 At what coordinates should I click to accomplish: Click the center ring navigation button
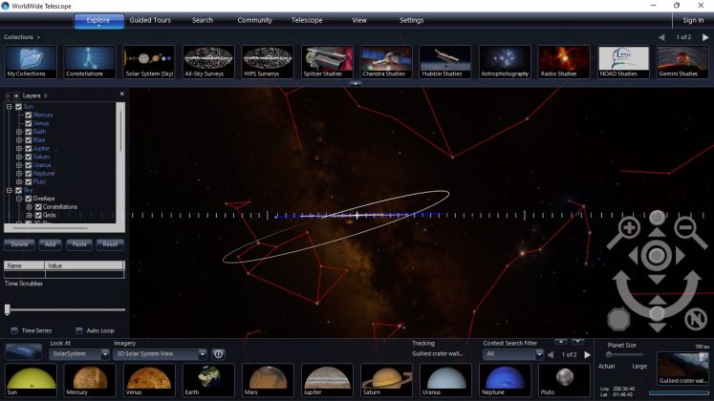[657, 256]
